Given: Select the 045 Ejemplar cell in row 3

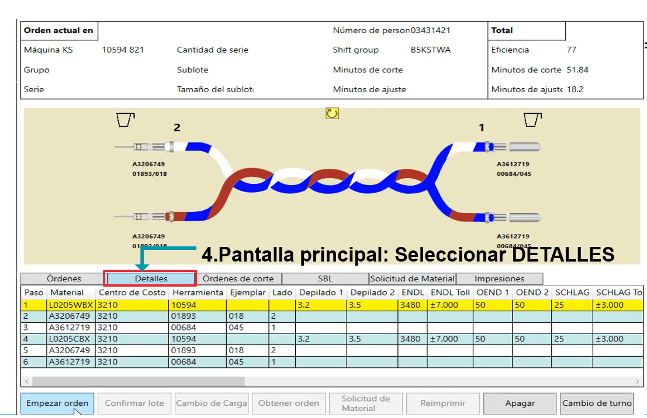Looking at the screenshot, I should point(248,328).
